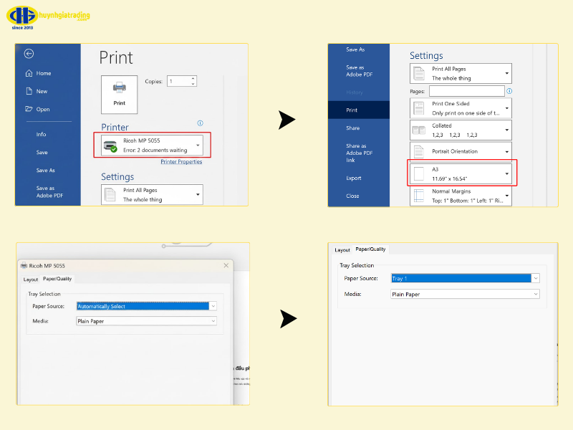Click the back arrow in the Print backstage

point(29,54)
